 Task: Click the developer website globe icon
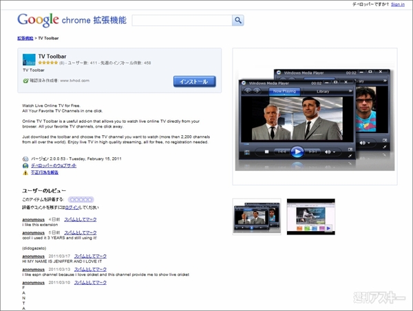(25, 165)
